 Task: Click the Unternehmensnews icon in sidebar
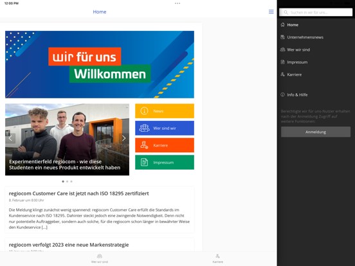pyautogui.click(x=282, y=37)
